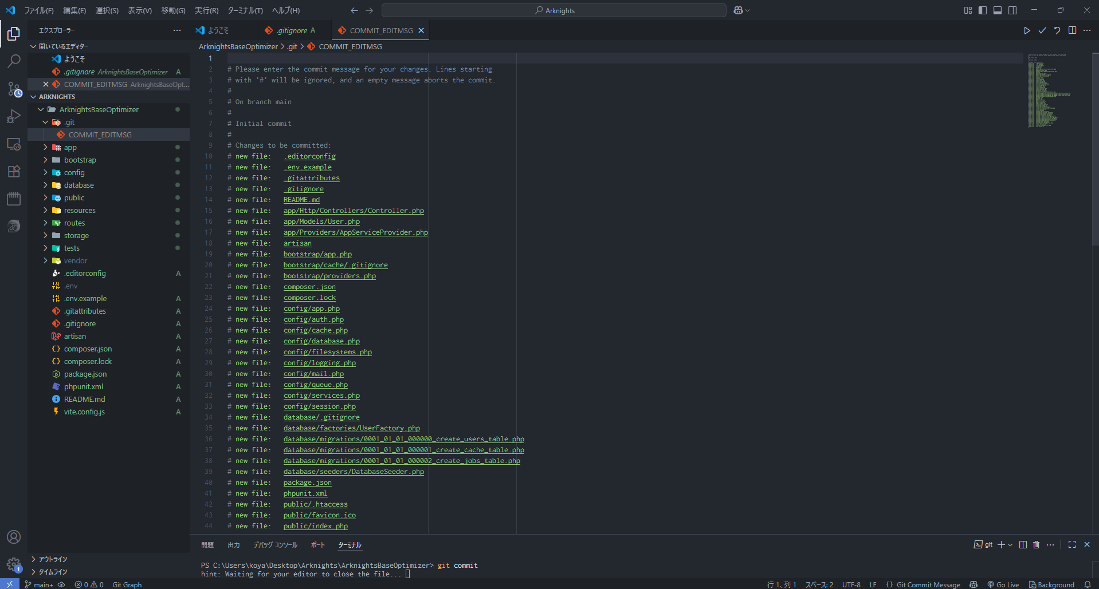Toggle bottom panel visibility
The width and height of the screenshot is (1099, 589).
click(998, 10)
